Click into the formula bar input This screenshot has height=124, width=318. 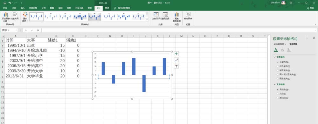tap(178, 30)
